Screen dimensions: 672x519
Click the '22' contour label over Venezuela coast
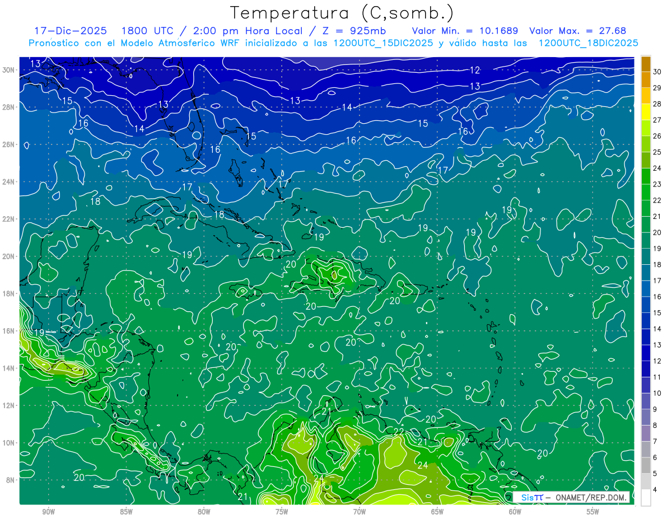click(399, 432)
